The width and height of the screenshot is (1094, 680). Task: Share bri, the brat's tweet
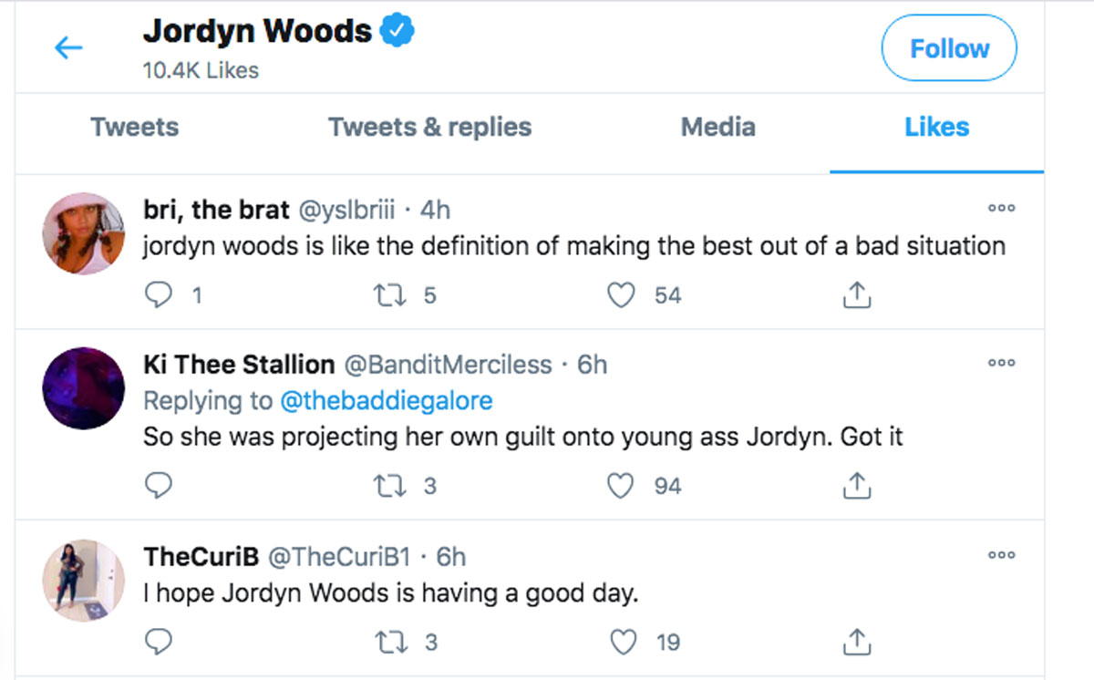tap(856, 295)
